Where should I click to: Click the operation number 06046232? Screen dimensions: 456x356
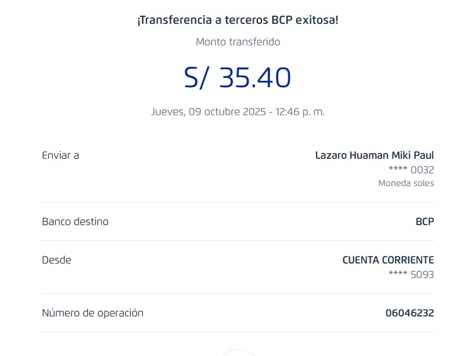click(x=409, y=313)
